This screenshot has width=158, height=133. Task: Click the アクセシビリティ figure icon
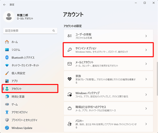(x=7, y=112)
